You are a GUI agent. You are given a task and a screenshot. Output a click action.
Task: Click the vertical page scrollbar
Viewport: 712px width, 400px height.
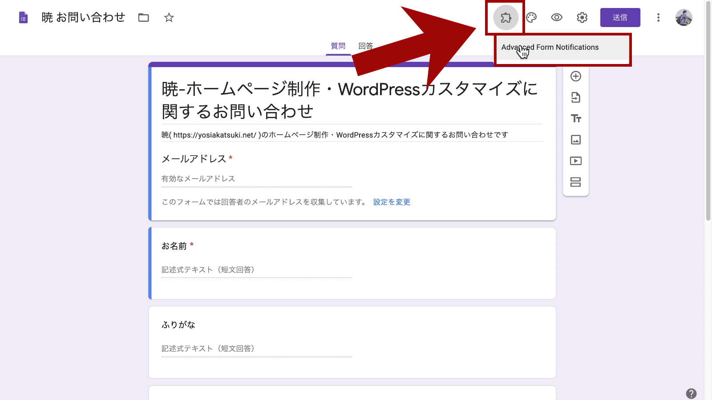[708, 111]
